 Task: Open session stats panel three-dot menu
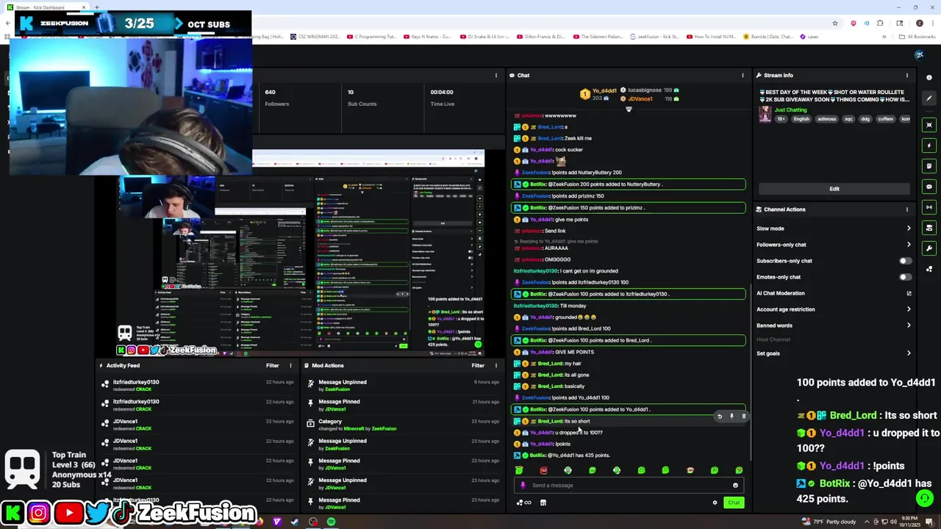[495, 75]
